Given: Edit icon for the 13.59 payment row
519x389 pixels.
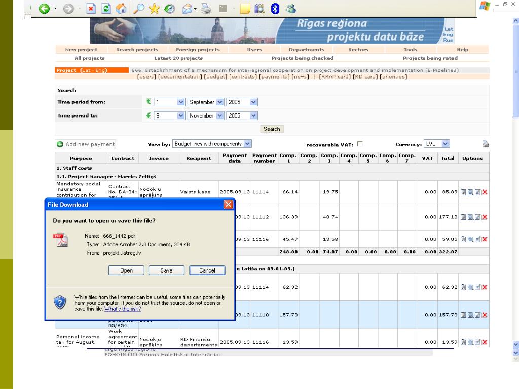Looking at the screenshot, I should pyautogui.click(x=477, y=342).
